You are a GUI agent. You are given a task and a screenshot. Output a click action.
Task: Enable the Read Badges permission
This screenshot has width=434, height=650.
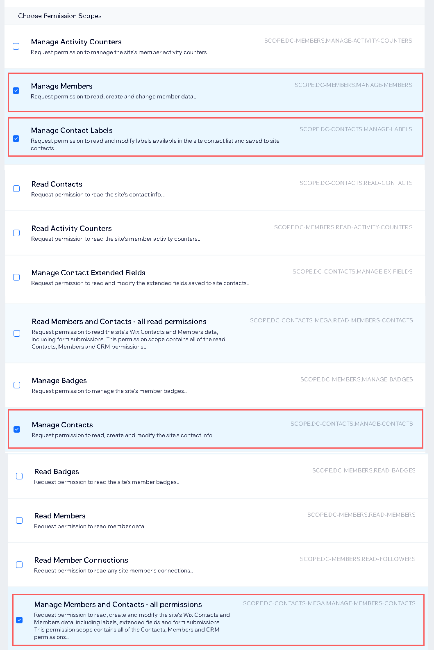[x=19, y=476]
